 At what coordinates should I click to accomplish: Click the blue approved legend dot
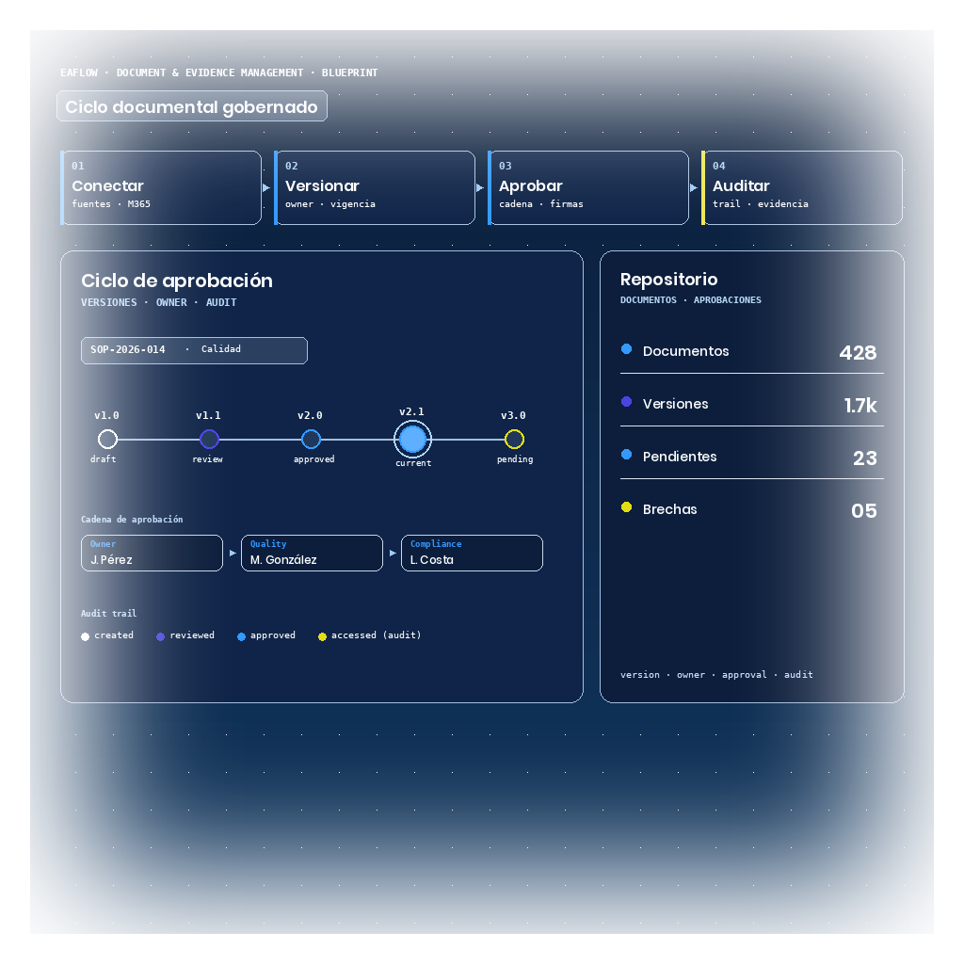[241, 636]
